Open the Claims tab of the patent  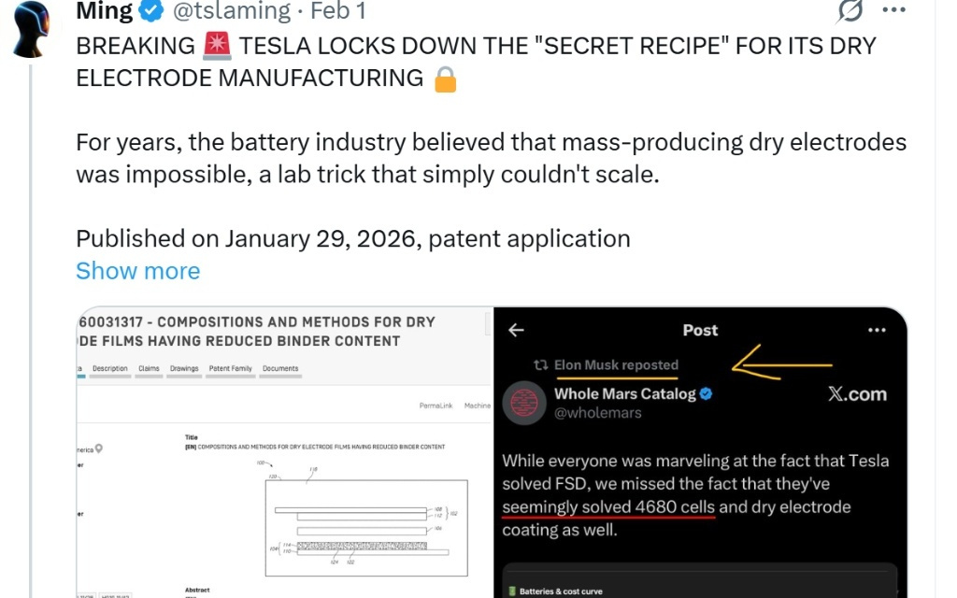[149, 368]
